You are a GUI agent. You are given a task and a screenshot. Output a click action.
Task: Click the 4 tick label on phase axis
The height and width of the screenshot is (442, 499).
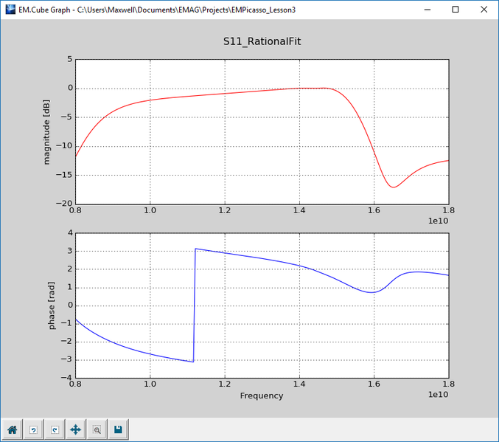point(70,232)
